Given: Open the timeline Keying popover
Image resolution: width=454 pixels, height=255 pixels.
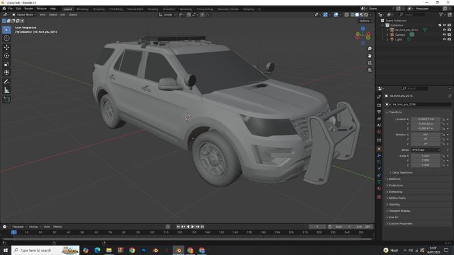Looking at the screenshot, I should [35, 227].
